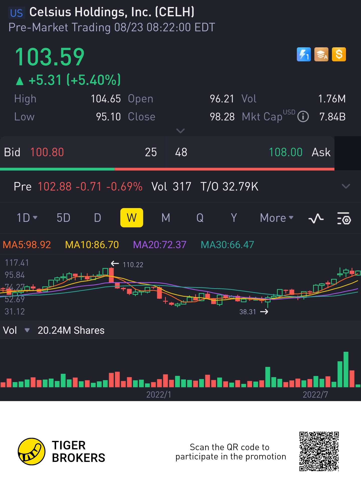
Task: Tap the QR code image
Action: point(319,451)
